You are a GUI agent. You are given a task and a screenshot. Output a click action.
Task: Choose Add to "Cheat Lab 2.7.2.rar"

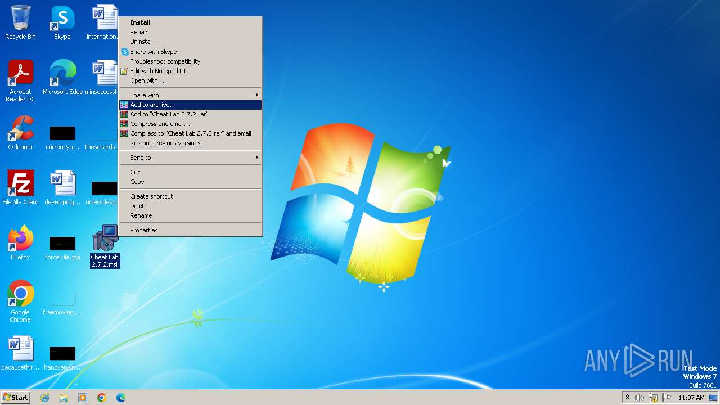point(190,114)
